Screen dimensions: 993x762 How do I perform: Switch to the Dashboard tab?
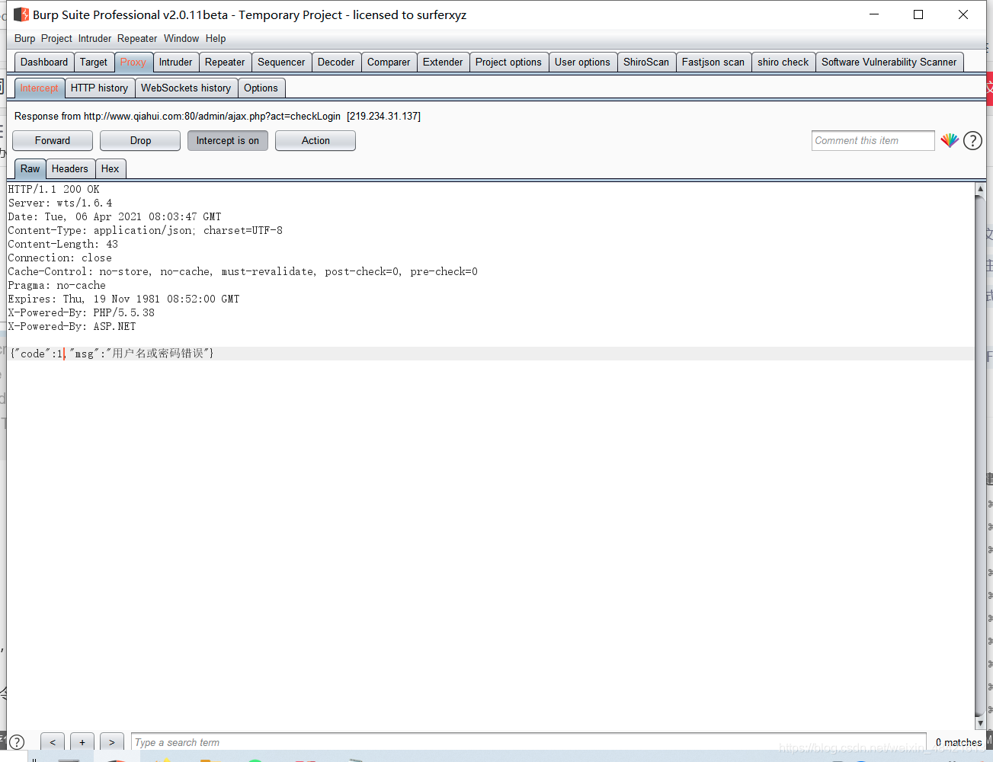[44, 62]
